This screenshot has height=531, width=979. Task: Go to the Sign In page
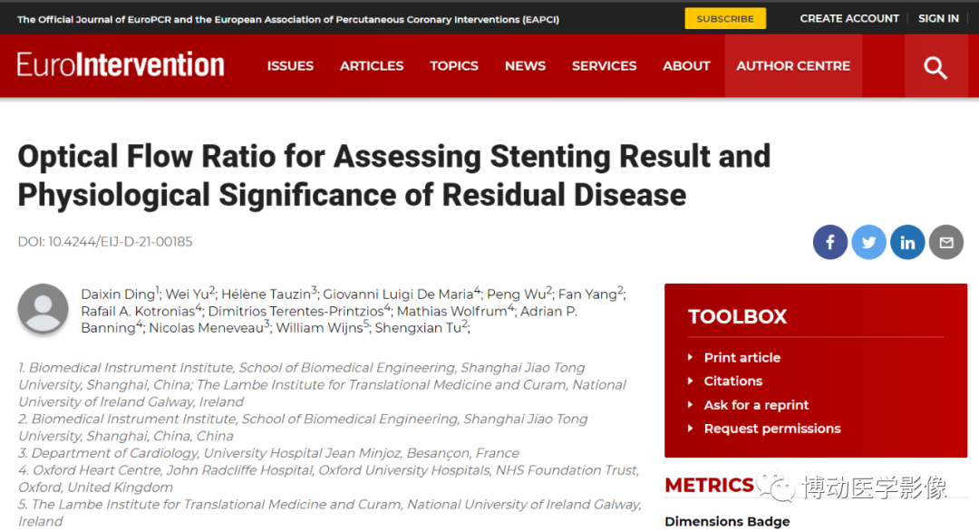pyautogui.click(x=938, y=18)
